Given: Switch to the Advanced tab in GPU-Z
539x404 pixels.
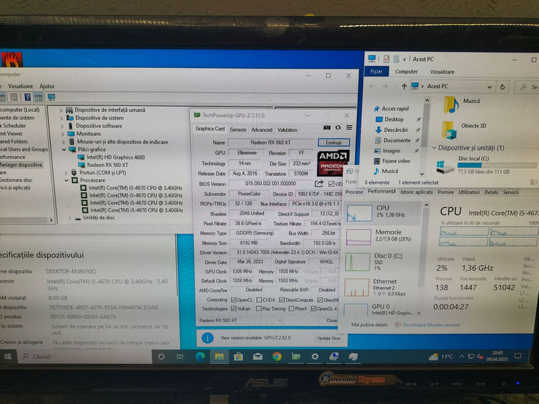Looking at the screenshot, I should tap(261, 129).
